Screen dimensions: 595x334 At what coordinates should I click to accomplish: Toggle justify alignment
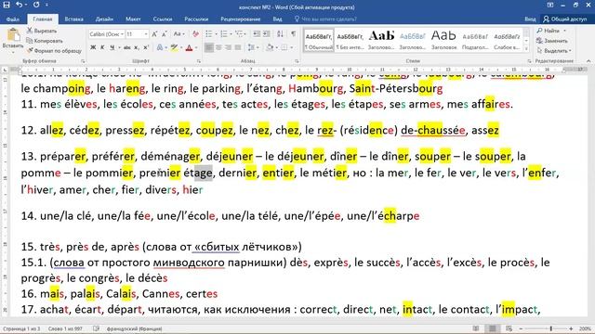(x=238, y=47)
